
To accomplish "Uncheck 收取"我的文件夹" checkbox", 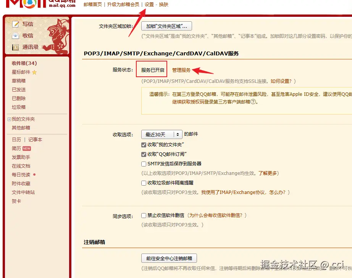I will point(144,145).
